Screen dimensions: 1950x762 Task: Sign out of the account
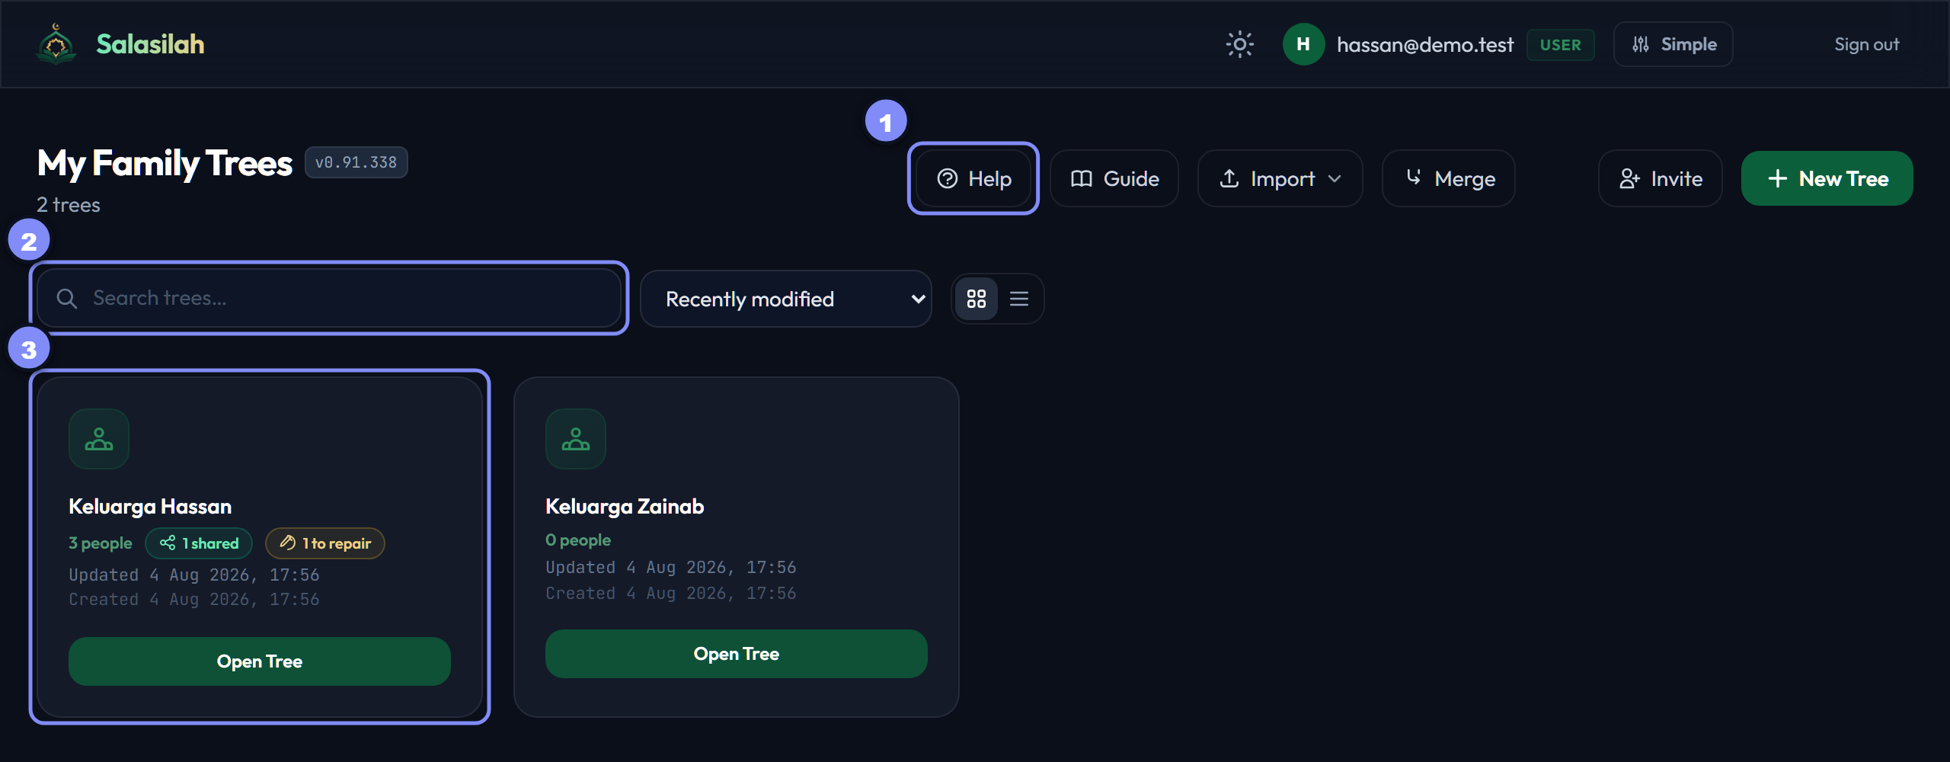pyautogui.click(x=1866, y=44)
